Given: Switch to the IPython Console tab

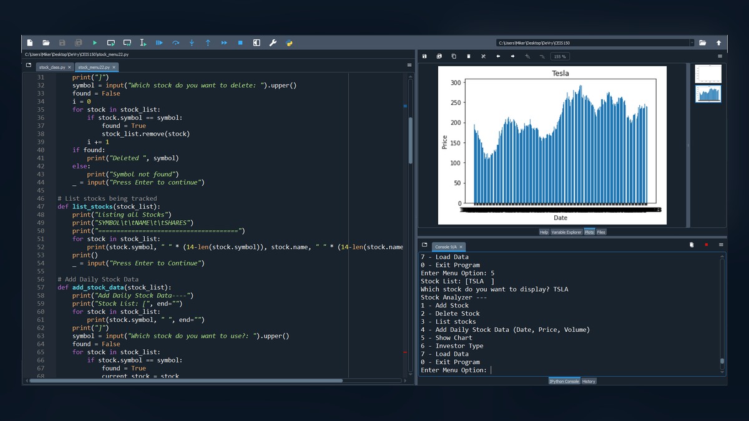Looking at the screenshot, I should coord(564,381).
